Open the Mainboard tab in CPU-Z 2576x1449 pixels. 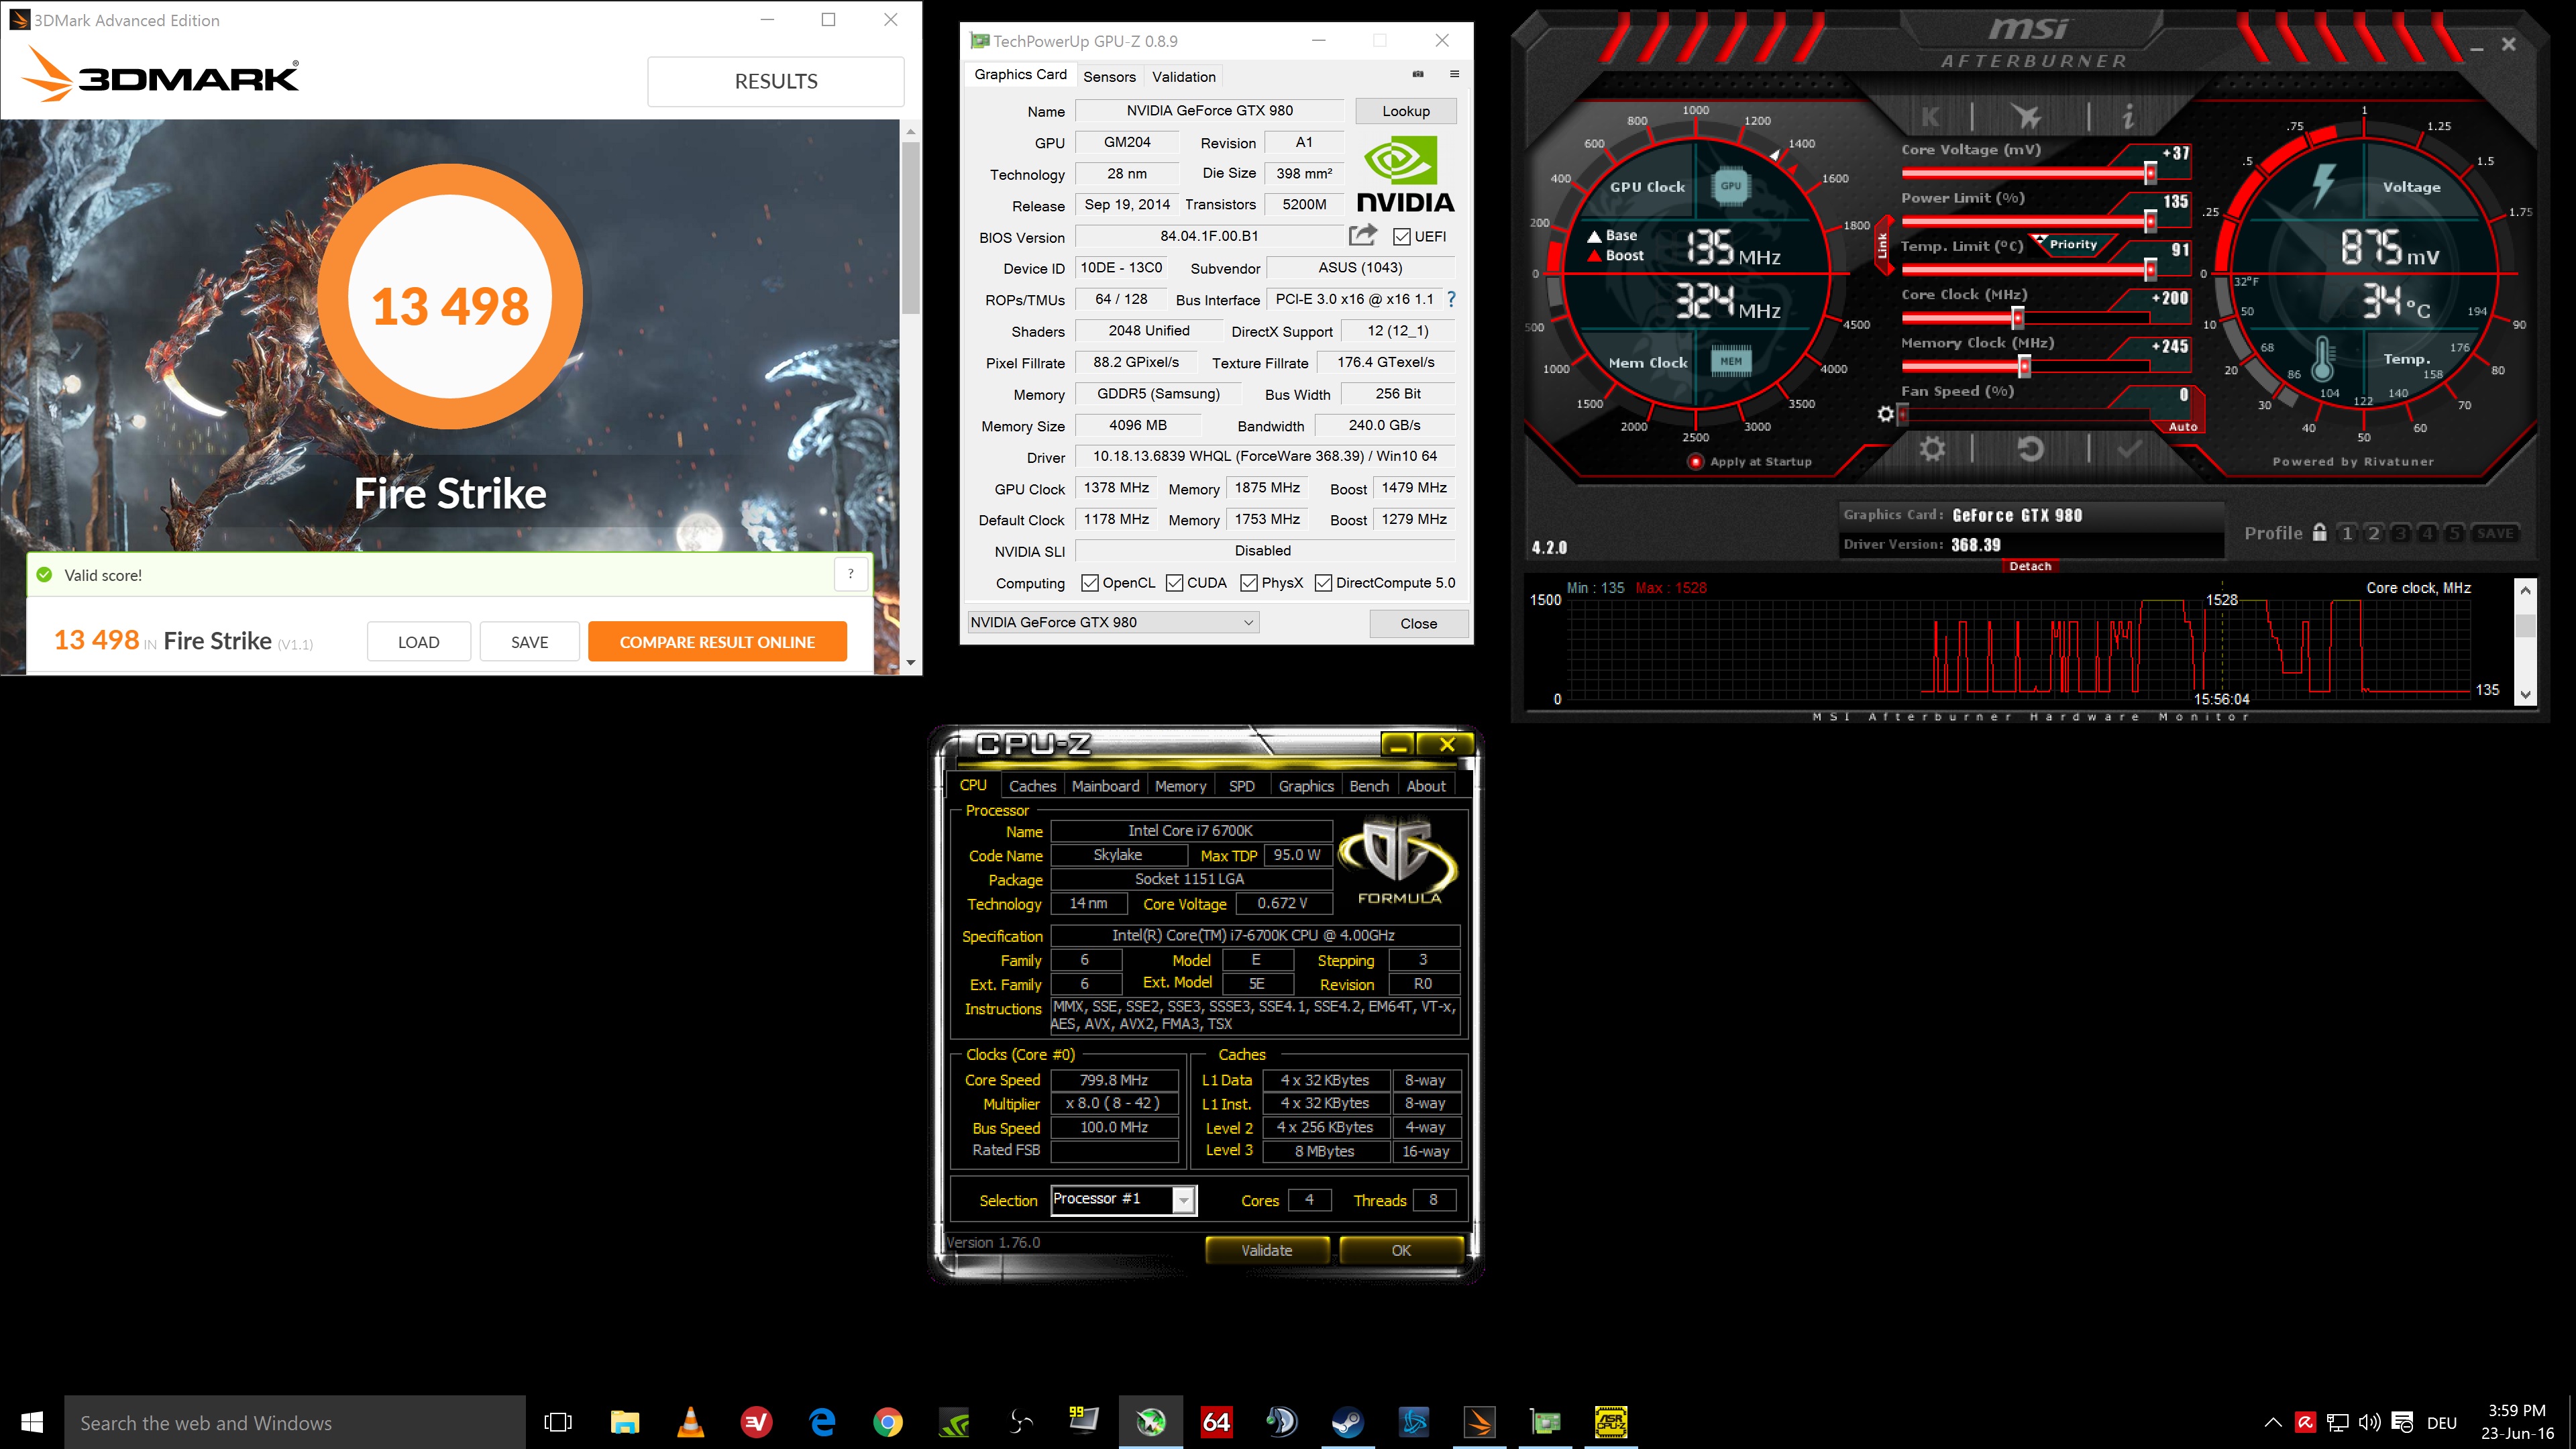(1105, 786)
